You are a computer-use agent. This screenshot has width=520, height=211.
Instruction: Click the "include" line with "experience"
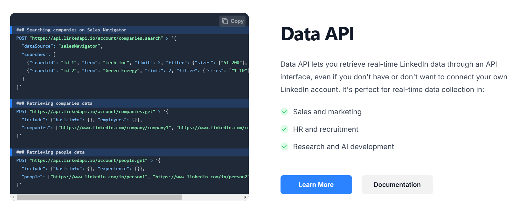click(83, 168)
